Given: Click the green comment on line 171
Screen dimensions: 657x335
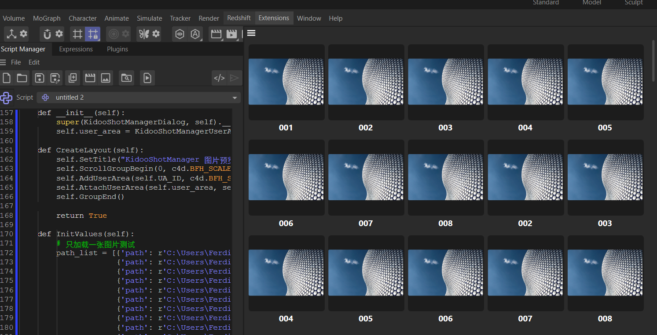Looking at the screenshot, I should [95, 244].
